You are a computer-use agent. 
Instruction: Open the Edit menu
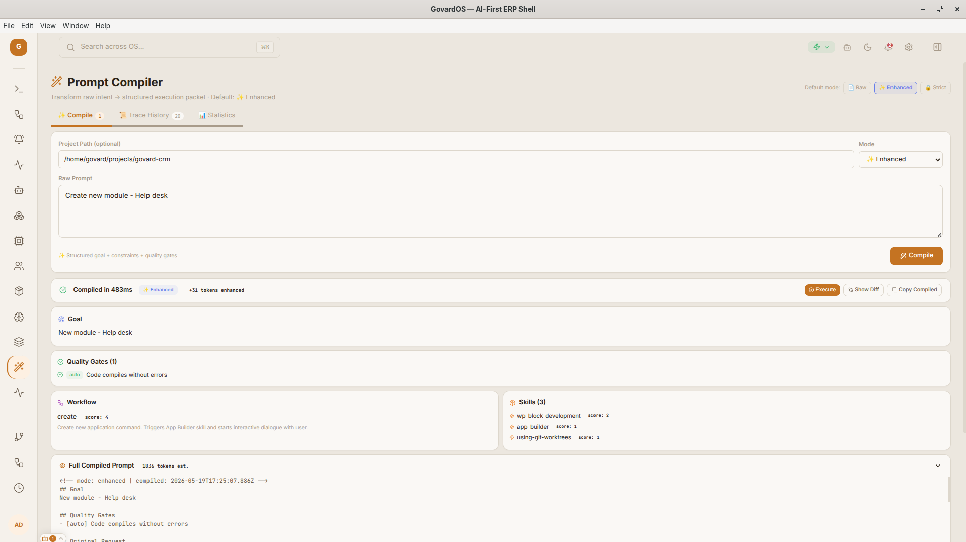(27, 26)
